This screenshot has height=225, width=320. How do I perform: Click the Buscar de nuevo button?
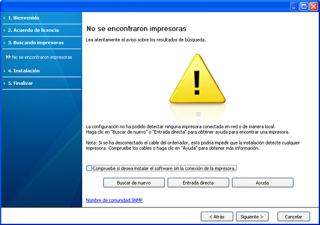[x=134, y=182]
